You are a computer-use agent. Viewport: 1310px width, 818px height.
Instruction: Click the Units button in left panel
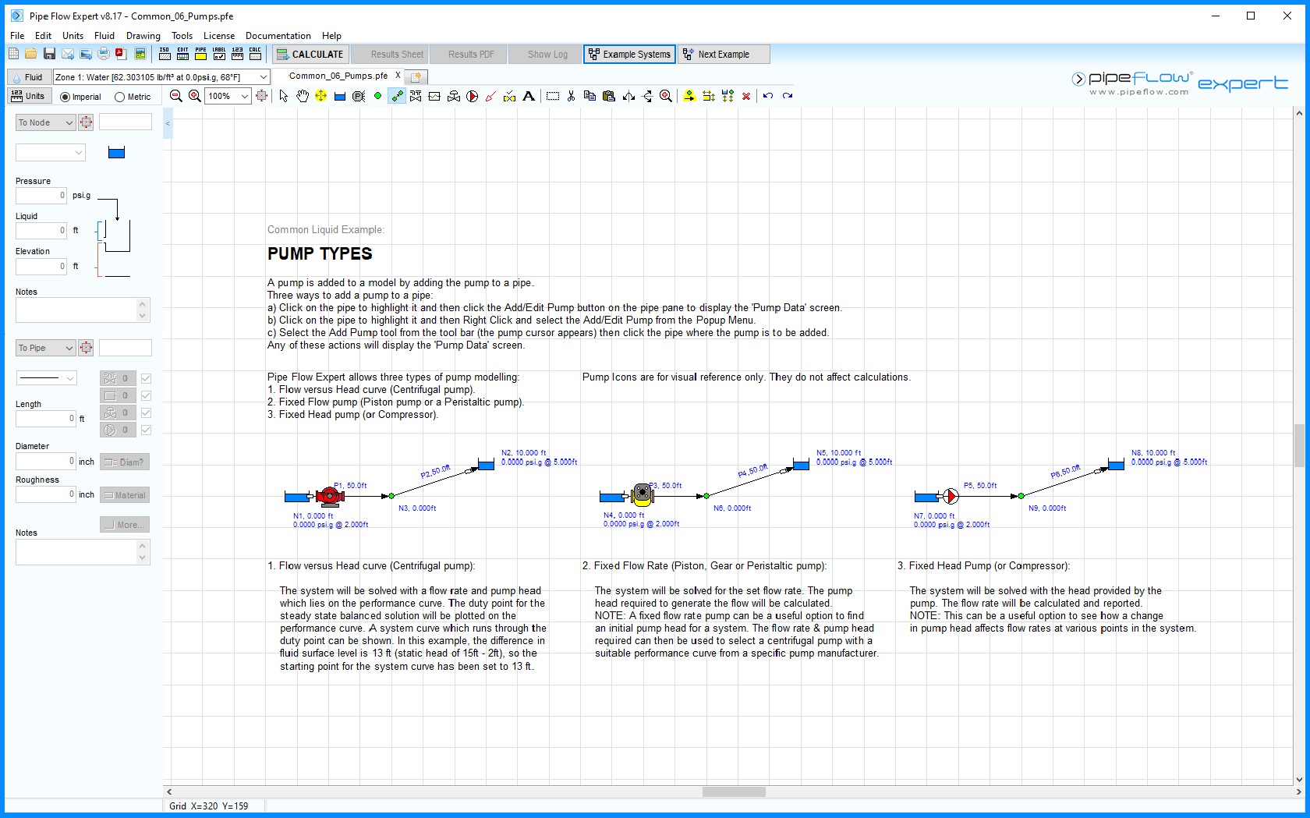(29, 96)
